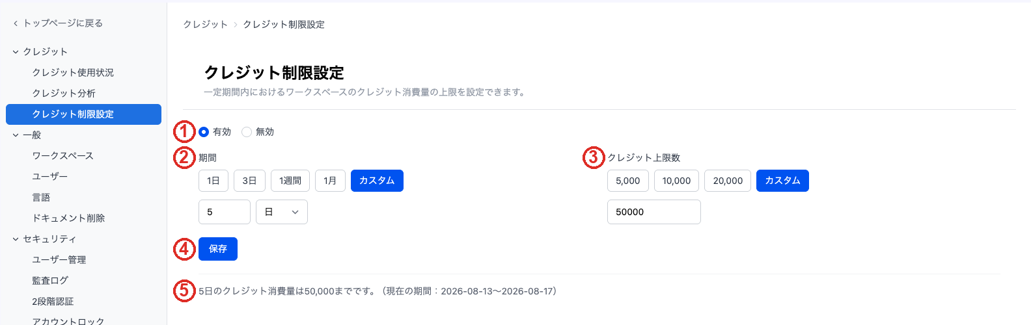Select the 20,000 credit limit preset
1031x325 pixels.
tap(728, 181)
